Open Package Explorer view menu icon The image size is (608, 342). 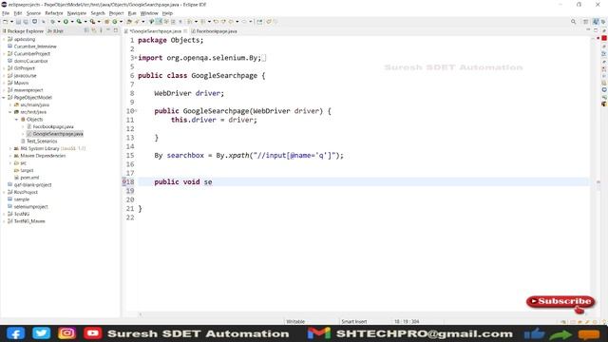coord(101,30)
